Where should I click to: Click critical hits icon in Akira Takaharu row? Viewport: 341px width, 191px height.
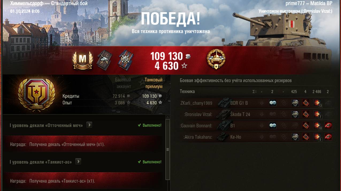(306, 137)
